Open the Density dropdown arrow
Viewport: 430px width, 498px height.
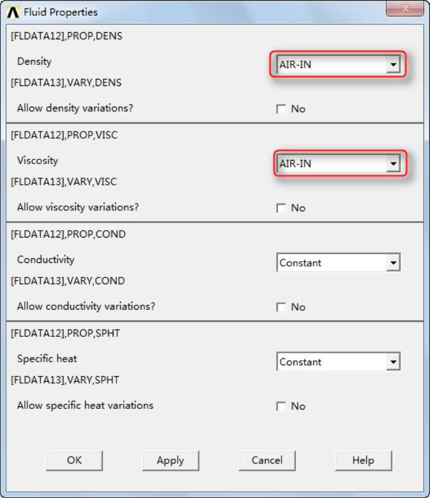point(394,64)
